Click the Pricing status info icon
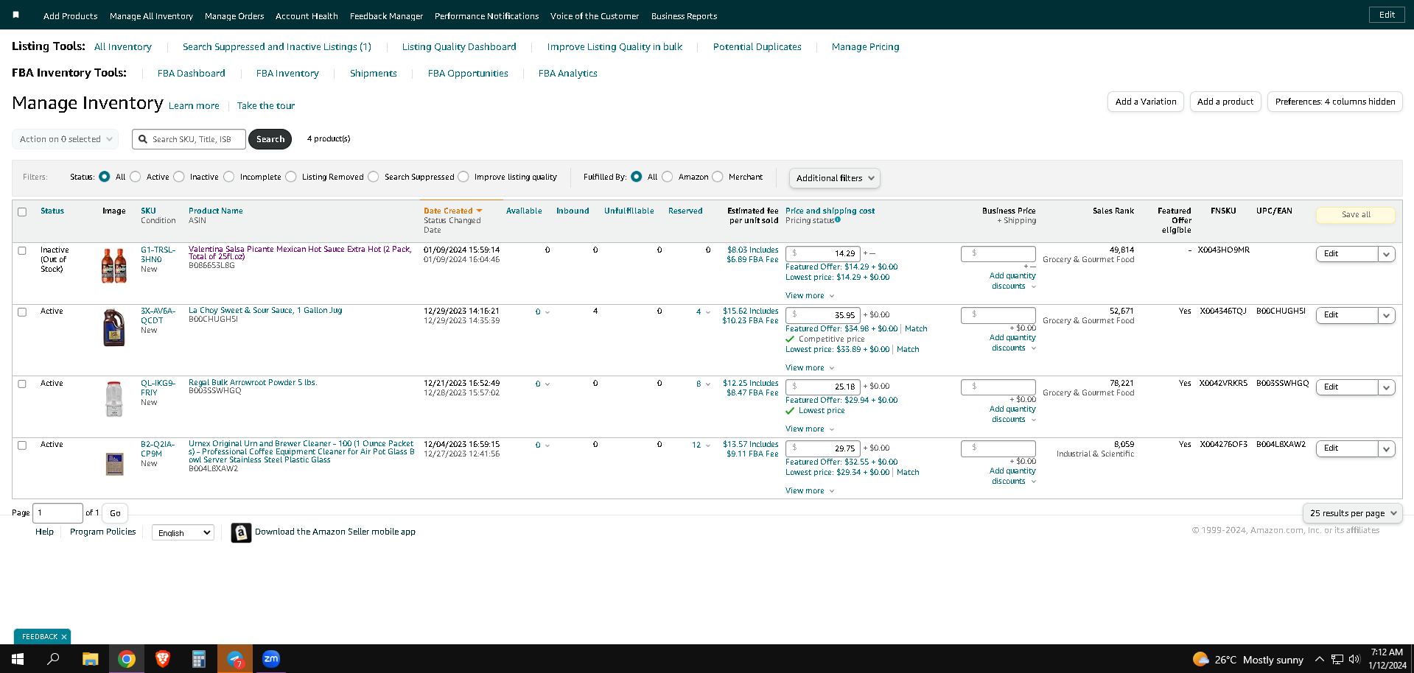Viewport: 1414px width, 673px height. pyautogui.click(x=838, y=219)
